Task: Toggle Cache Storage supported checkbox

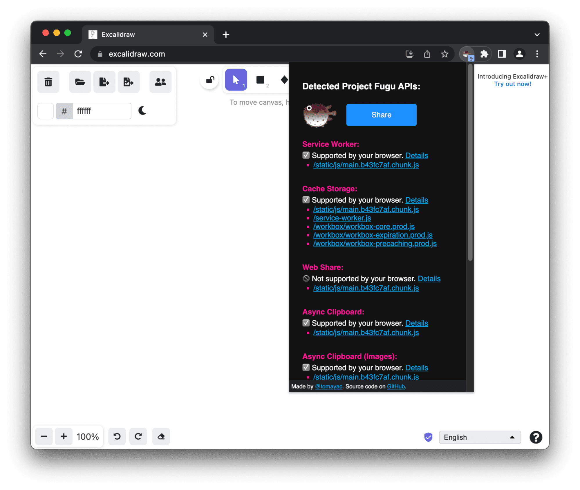Action: tap(306, 200)
